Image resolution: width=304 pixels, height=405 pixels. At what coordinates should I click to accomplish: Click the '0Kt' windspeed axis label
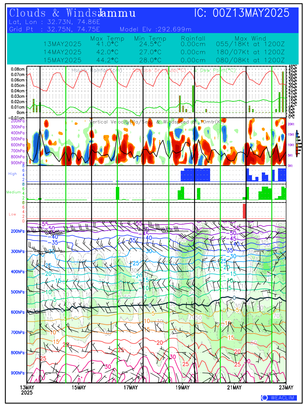pos(291,166)
